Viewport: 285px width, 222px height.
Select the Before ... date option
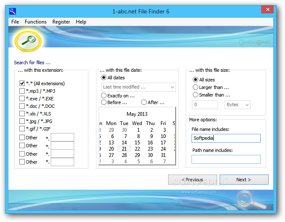click(104, 102)
